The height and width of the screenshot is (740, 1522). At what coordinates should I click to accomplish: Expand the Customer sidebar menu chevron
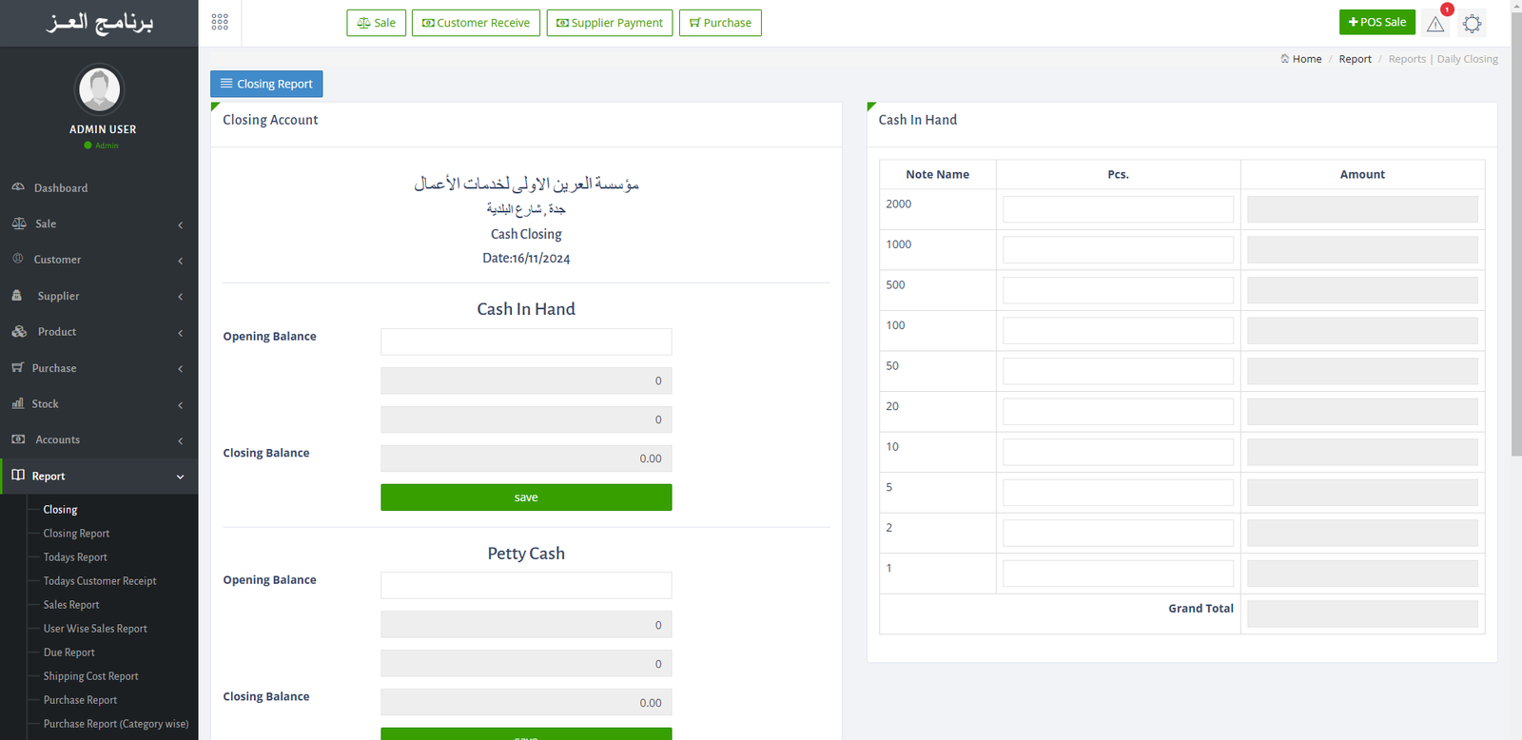pos(181,261)
